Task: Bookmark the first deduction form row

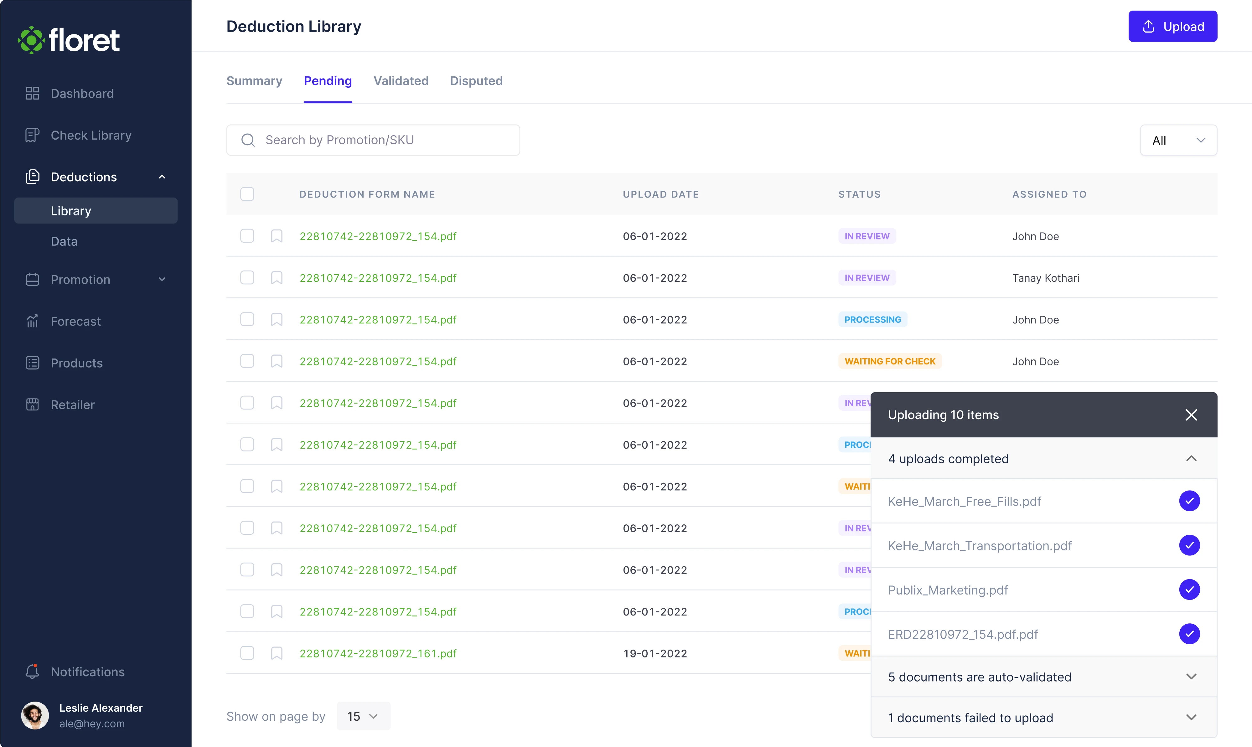Action: tap(277, 236)
